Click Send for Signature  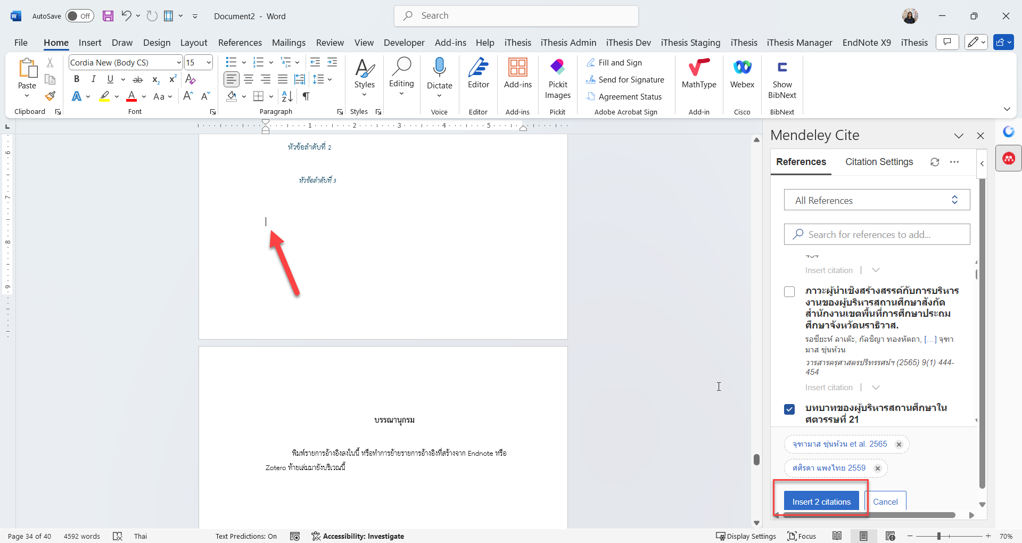point(625,79)
